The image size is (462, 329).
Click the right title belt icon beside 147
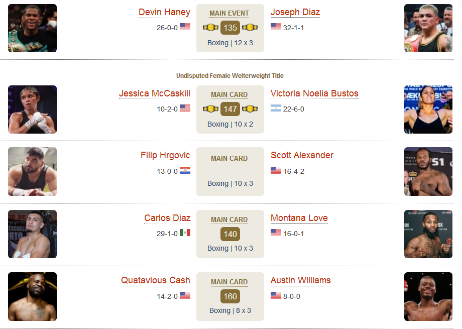(250, 109)
